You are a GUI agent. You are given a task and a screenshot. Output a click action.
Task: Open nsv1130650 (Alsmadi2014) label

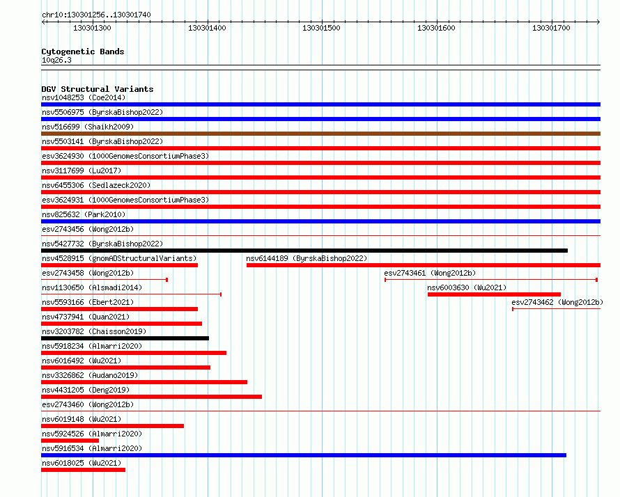point(92,287)
